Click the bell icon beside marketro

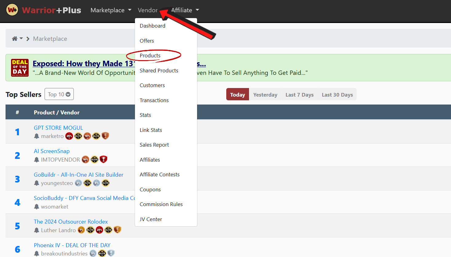click(37, 136)
